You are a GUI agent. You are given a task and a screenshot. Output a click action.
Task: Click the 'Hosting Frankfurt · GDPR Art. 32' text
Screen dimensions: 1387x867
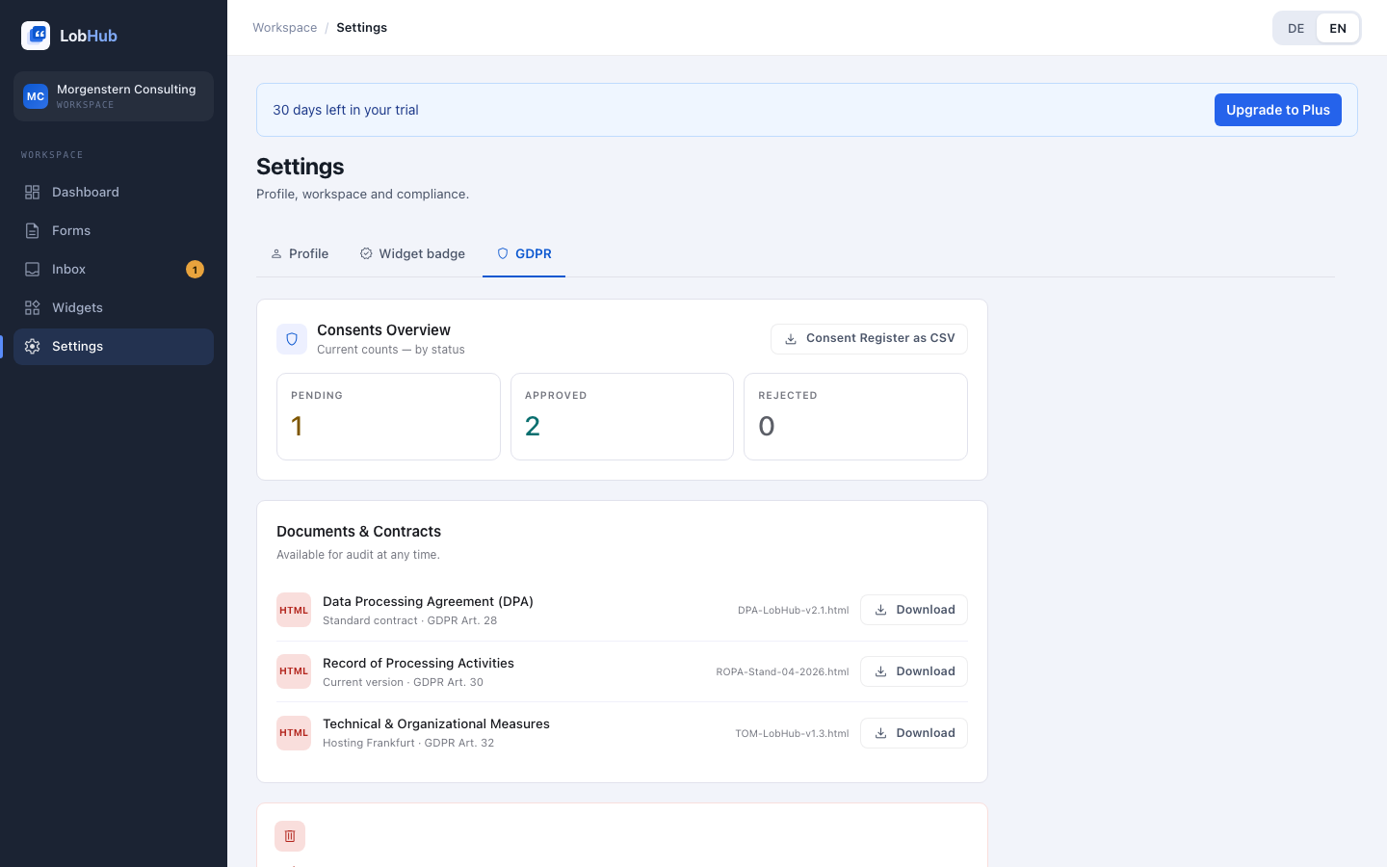pyautogui.click(x=408, y=743)
